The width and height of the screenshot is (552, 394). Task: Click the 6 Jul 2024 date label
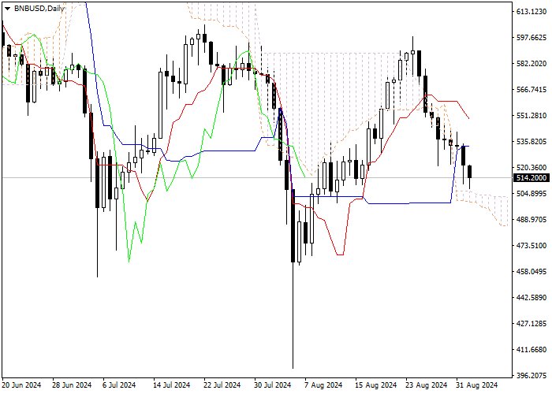pyautogui.click(x=119, y=385)
